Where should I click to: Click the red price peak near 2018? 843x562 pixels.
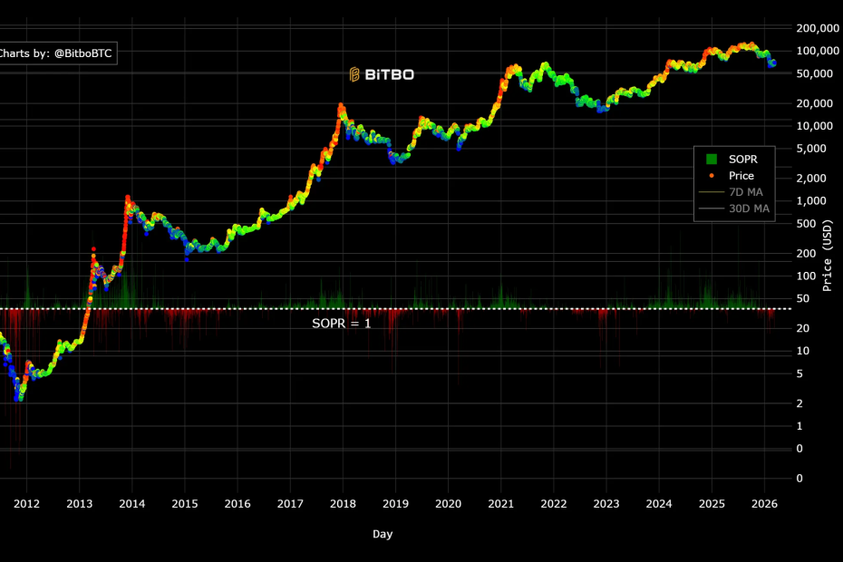point(341,107)
